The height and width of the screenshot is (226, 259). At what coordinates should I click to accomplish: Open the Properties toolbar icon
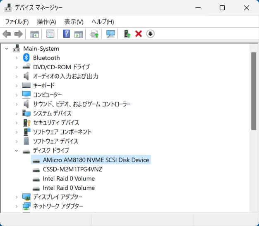click(x=50, y=34)
